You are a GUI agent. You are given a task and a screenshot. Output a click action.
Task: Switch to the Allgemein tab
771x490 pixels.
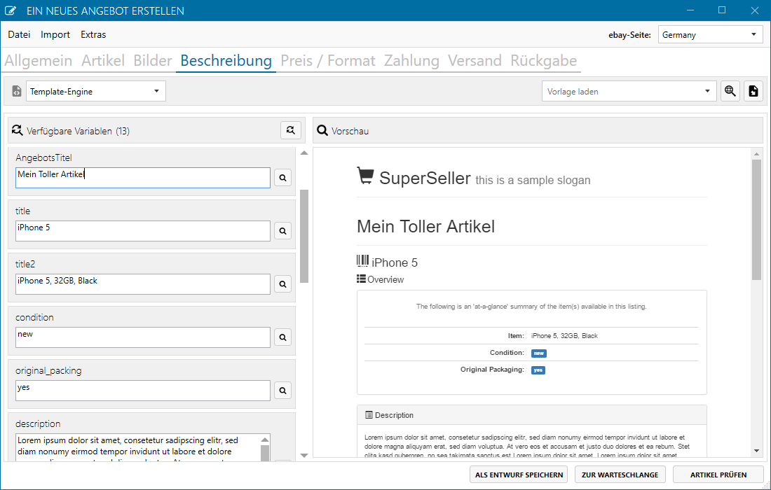(39, 60)
